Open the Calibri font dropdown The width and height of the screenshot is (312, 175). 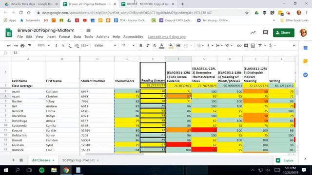tap(105, 46)
